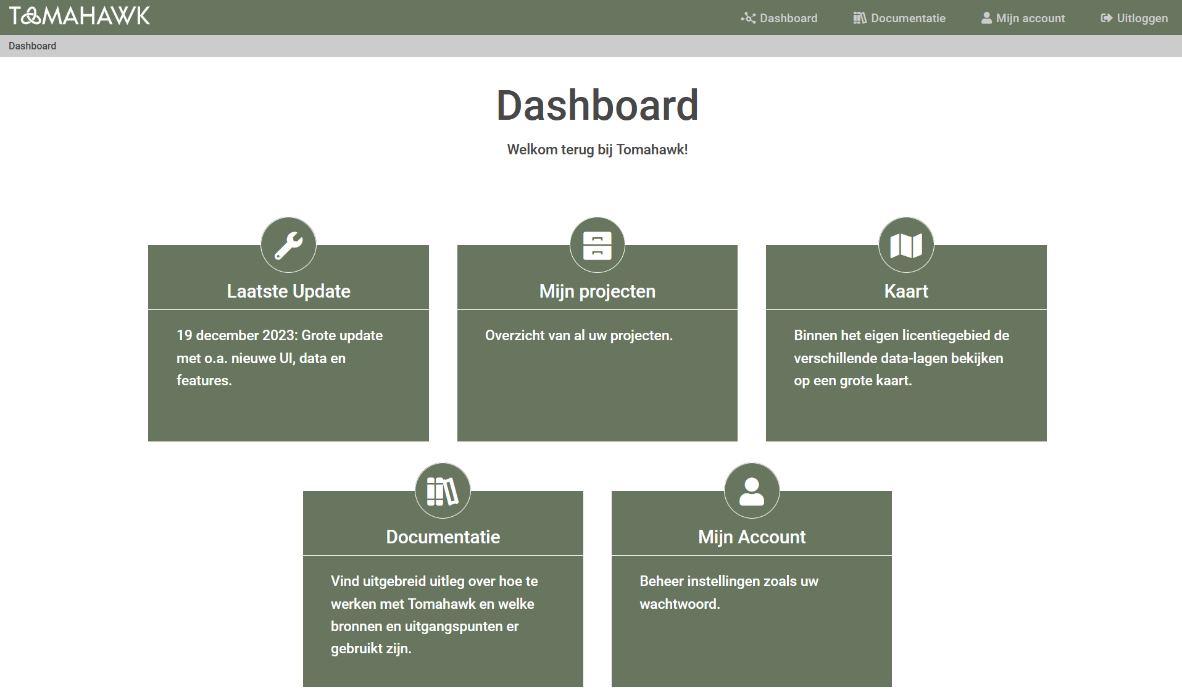Click 'Overzicht van al uw projecten.' text
1182x694 pixels.
pyautogui.click(x=579, y=335)
